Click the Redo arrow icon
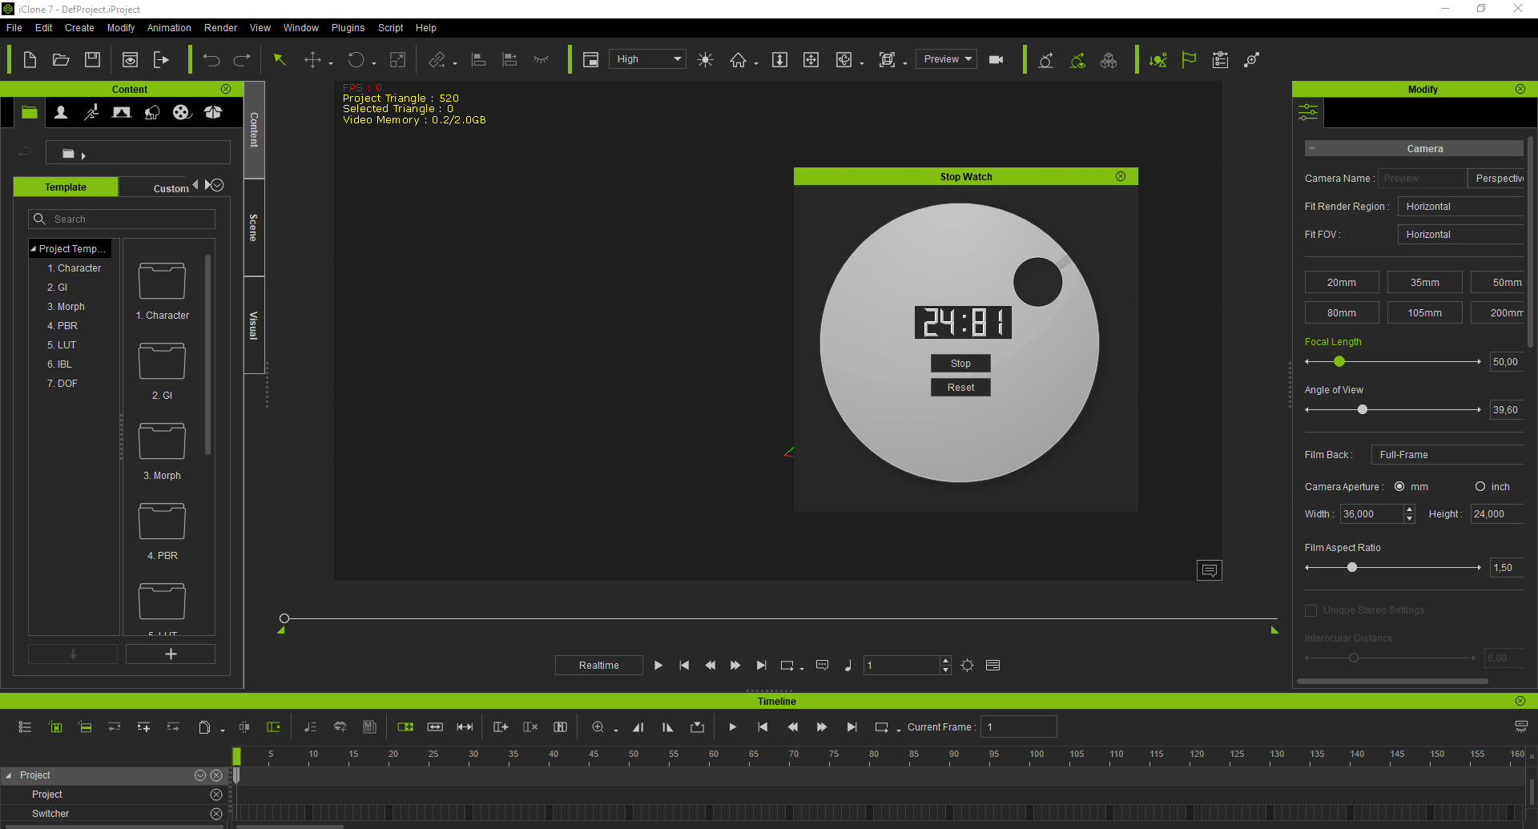 coord(242,60)
